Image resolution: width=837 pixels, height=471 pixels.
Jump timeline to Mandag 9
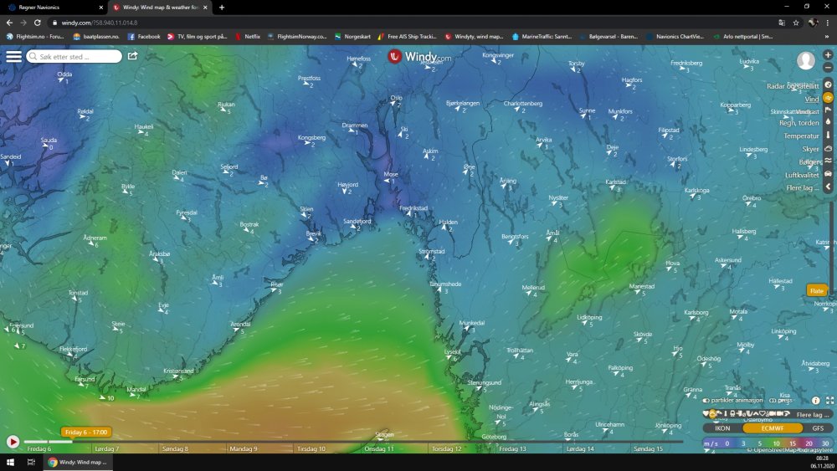point(244,448)
